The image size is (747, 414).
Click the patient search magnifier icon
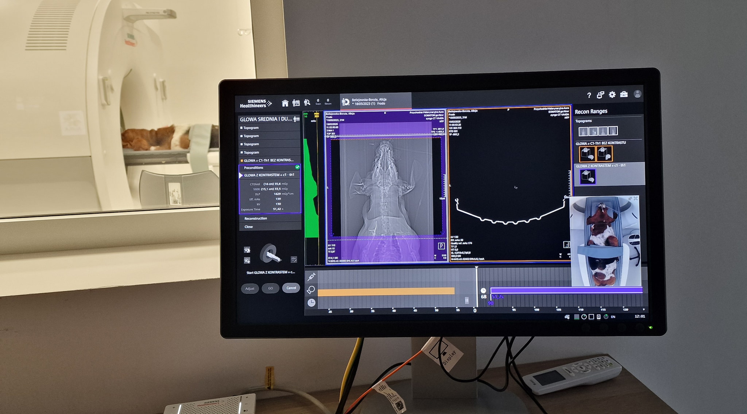point(307,103)
